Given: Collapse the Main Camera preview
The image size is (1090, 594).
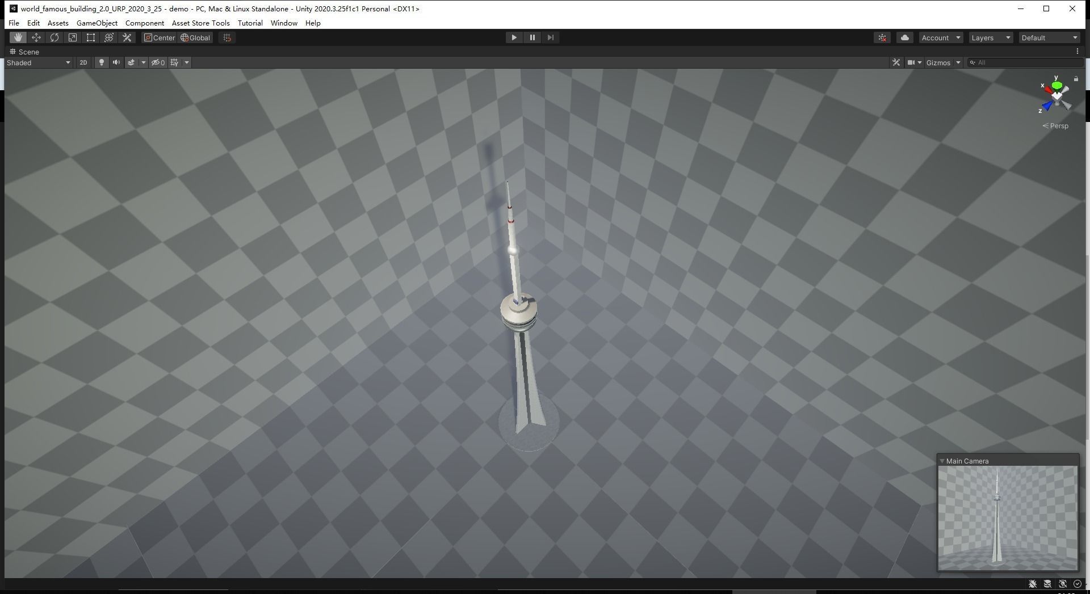Looking at the screenshot, I should [942, 461].
